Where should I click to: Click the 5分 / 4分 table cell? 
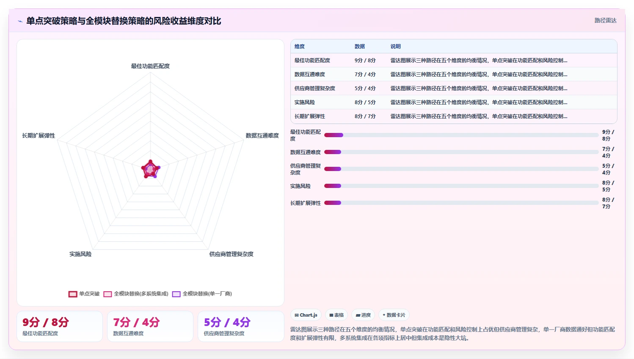click(365, 88)
